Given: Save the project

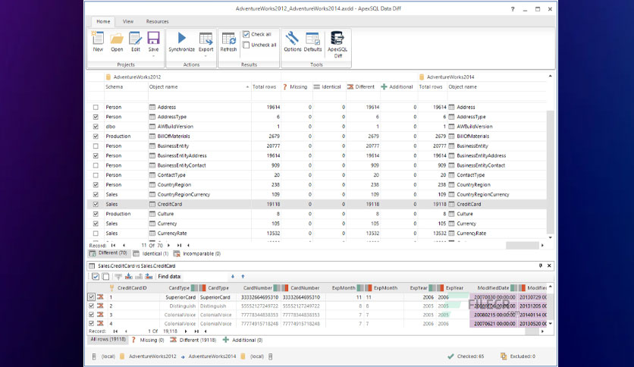Looking at the screenshot, I should (x=153, y=42).
